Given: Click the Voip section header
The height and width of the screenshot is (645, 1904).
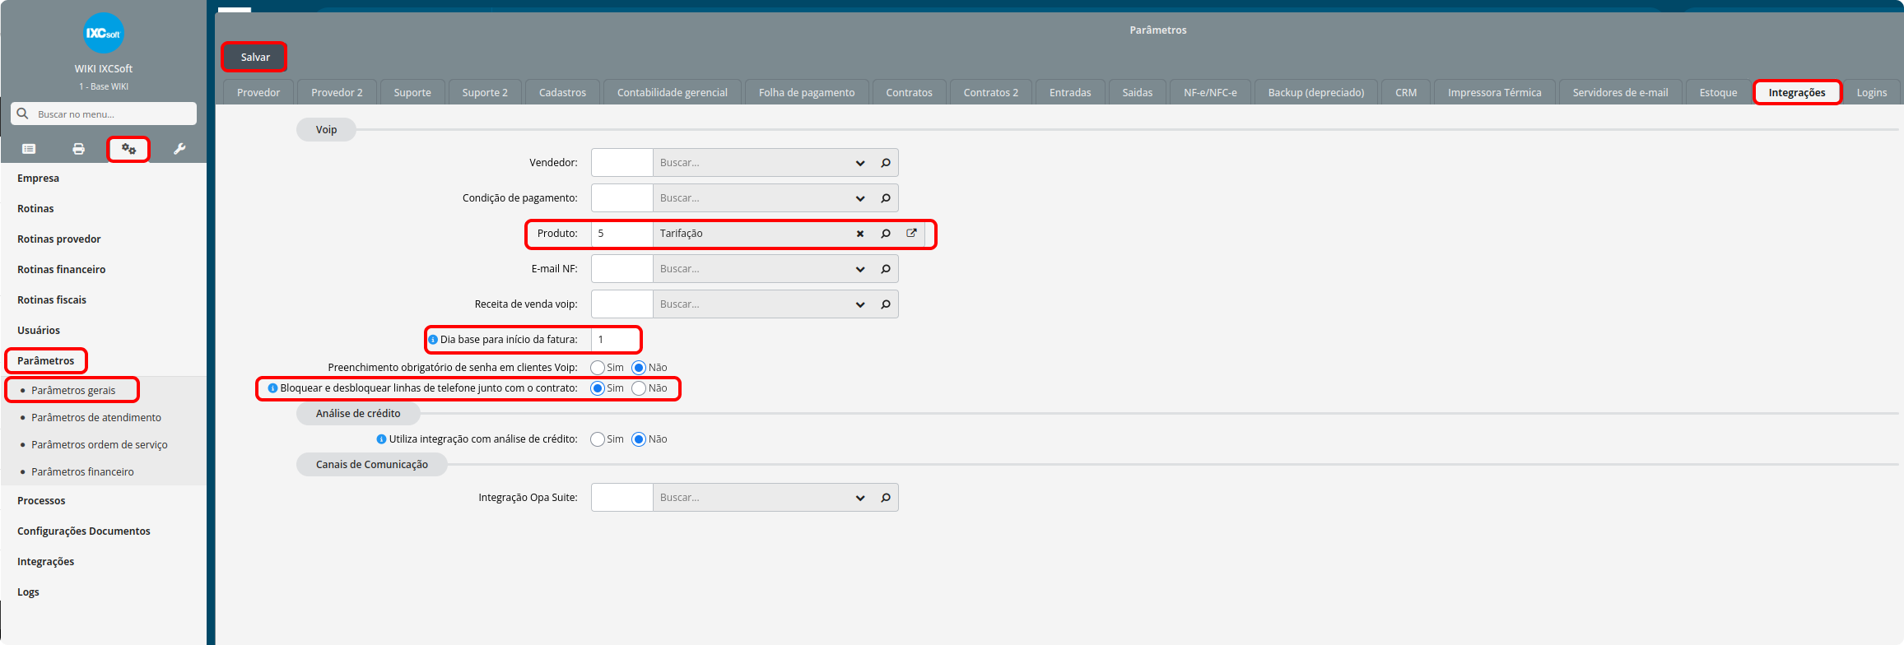Looking at the screenshot, I should [326, 130].
